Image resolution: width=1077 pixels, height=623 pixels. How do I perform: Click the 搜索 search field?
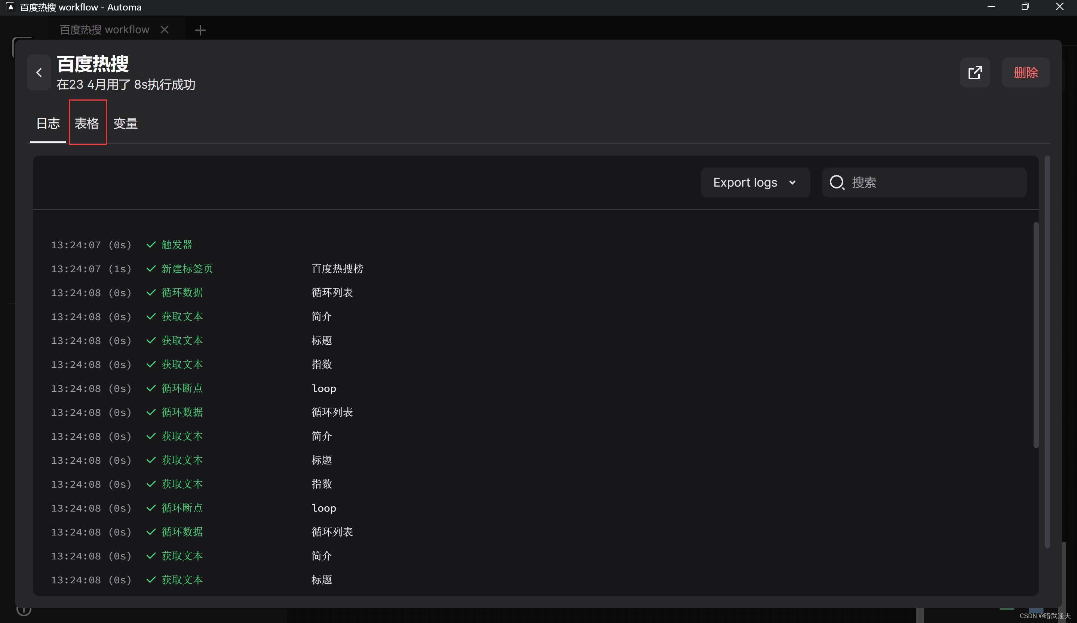click(x=924, y=182)
